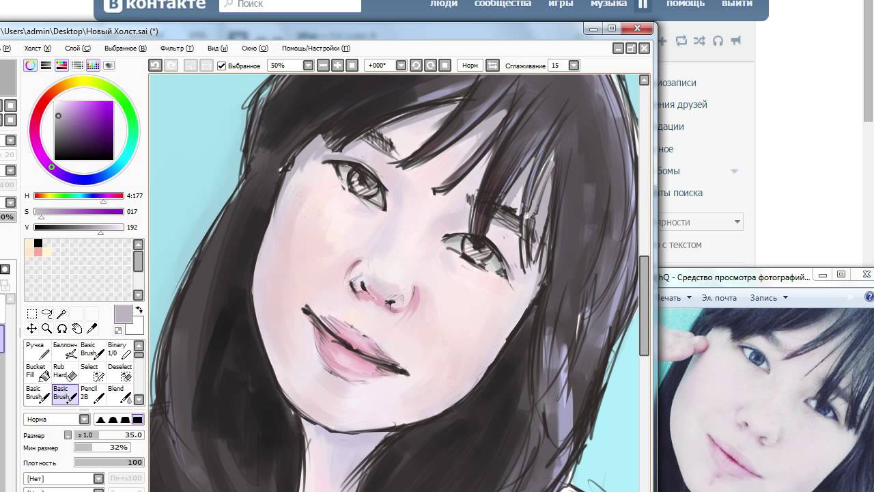
Task: Show the color wheel panel
Action: click(x=31, y=66)
